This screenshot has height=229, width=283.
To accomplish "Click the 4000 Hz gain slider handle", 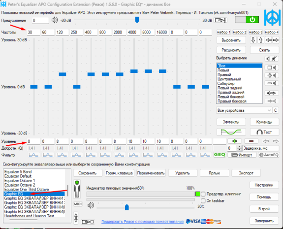I will click(134, 71).
